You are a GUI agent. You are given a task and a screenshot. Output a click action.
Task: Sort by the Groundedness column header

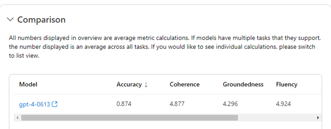point(243,85)
